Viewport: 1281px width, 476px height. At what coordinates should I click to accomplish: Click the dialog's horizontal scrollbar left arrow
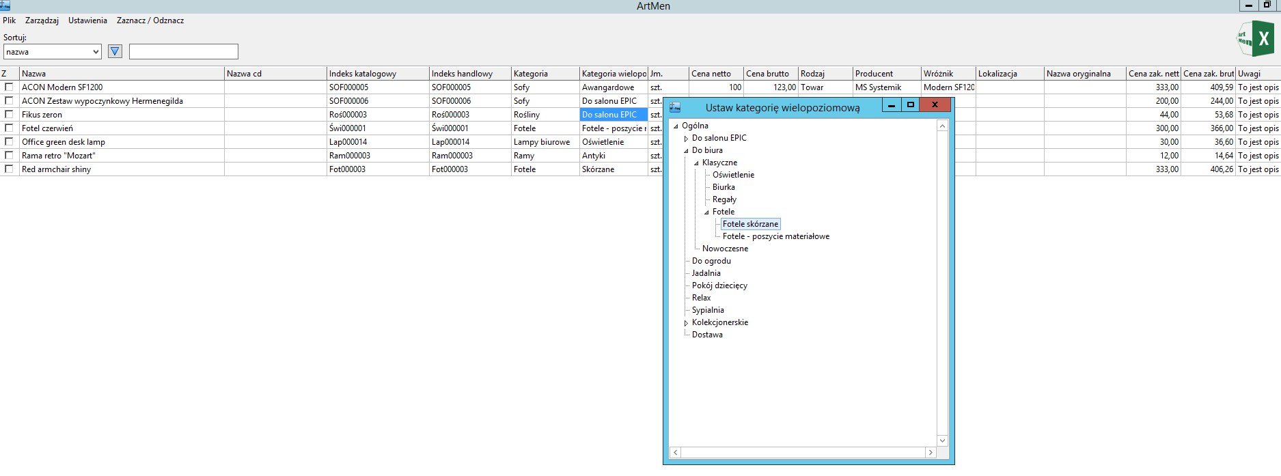click(x=676, y=452)
